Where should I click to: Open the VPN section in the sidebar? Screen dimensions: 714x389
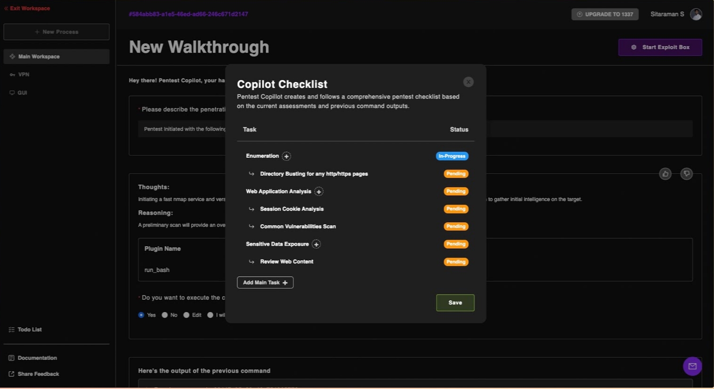[x=24, y=74]
